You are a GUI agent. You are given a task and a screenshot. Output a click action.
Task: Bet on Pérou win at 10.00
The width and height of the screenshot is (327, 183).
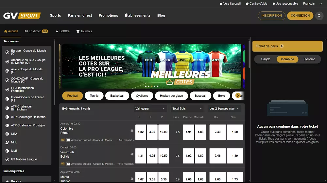pos(163,132)
